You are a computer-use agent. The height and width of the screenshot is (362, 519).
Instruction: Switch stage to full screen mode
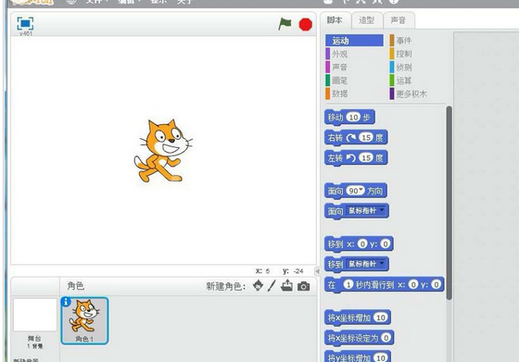25,23
